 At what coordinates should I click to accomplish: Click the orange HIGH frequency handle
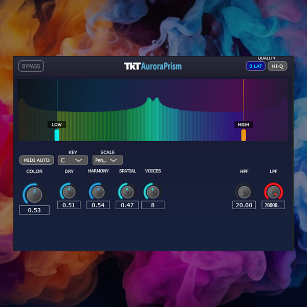coord(244,135)
